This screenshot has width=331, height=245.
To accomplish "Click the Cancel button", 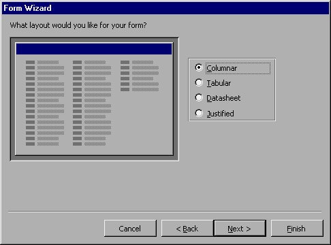I will coord(130,228).
